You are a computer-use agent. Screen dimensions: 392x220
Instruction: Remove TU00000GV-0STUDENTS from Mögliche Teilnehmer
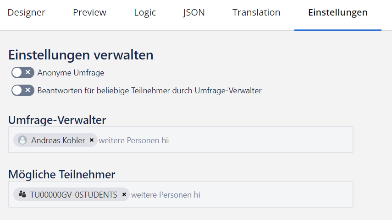pyautogui.click(x=124, y=194)
